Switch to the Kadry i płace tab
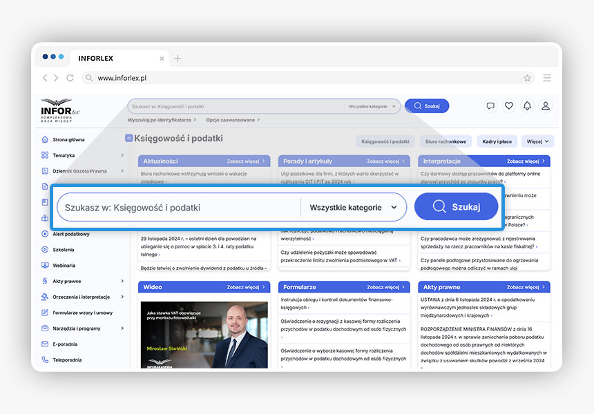 tap(497, 141)
